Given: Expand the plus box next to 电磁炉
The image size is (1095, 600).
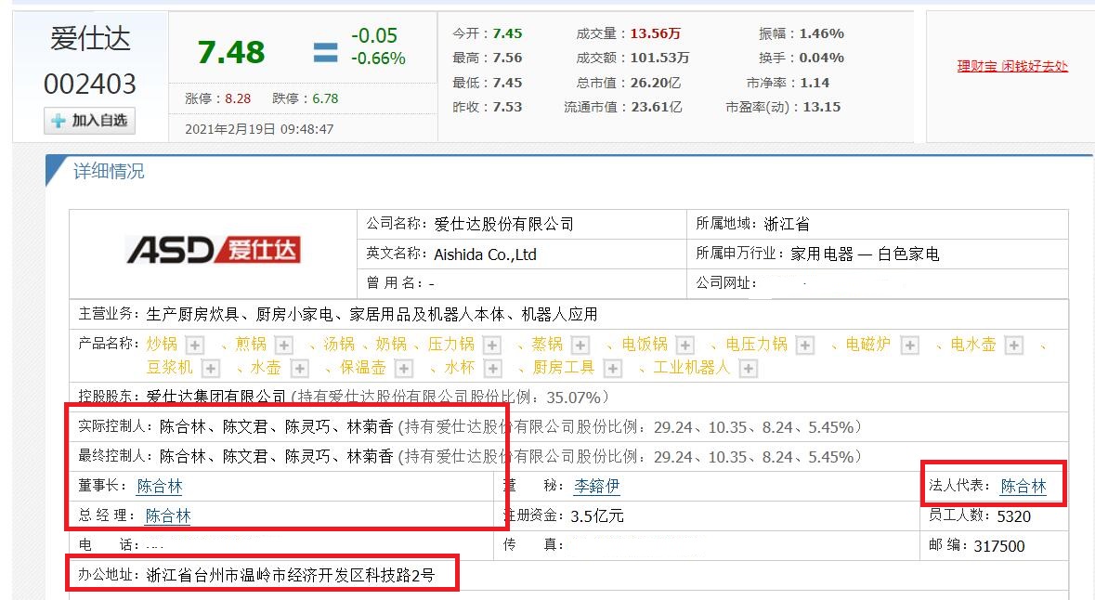Looking at the screenshot, I should 909,346.
